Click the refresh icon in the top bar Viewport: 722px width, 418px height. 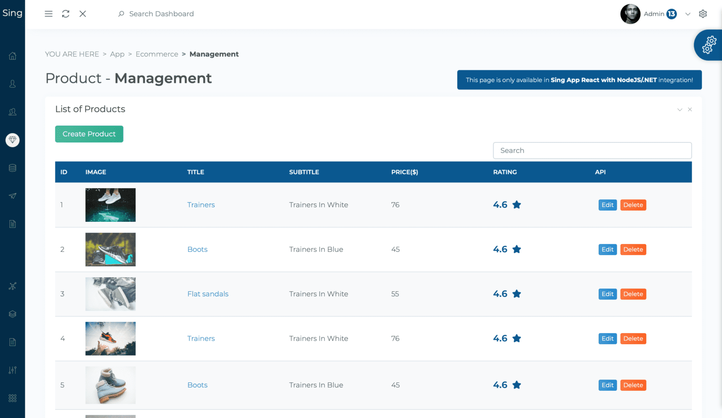(65, 14)
